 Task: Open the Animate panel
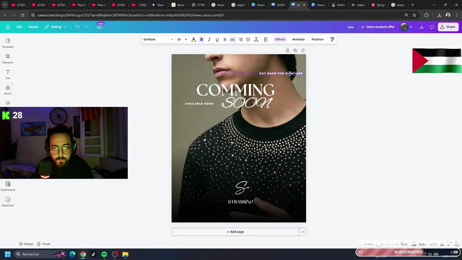298,39
